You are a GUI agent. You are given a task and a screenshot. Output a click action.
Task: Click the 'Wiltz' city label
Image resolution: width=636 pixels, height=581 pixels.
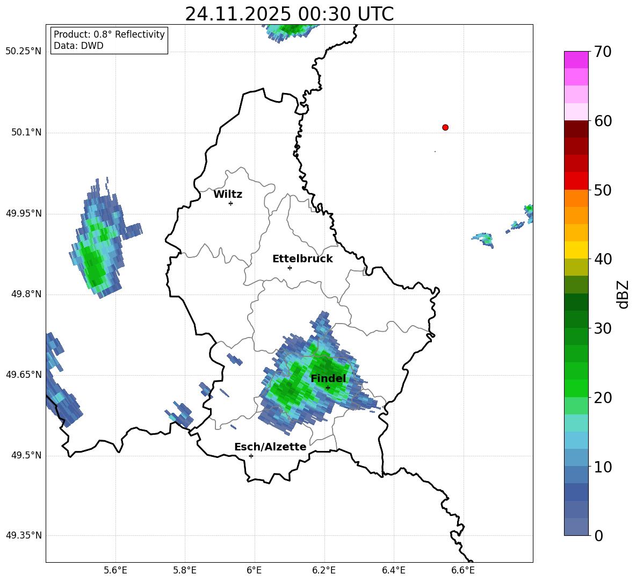tap(228, 195)
